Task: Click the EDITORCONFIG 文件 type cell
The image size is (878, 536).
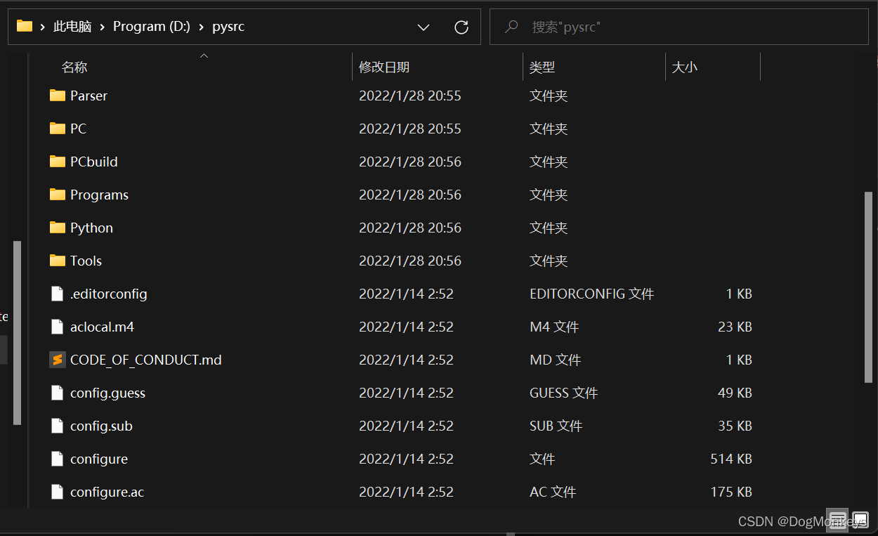Action: pos(591,294)
